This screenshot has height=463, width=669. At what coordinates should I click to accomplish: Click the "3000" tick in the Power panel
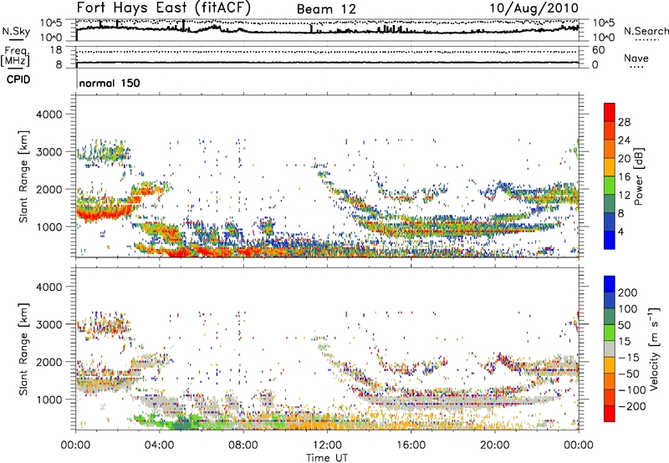click(x=49, y=152)
